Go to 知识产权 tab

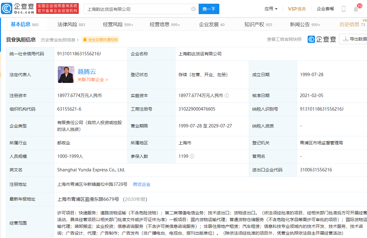[x=258, y=24]
